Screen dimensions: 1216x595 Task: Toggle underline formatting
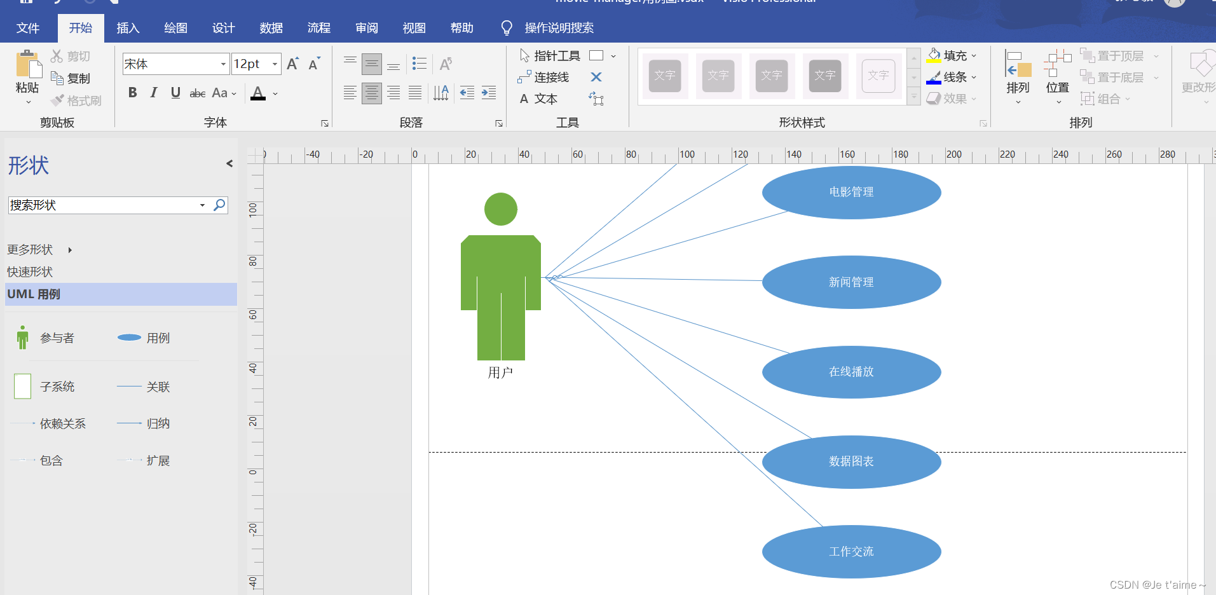[175, 93]
